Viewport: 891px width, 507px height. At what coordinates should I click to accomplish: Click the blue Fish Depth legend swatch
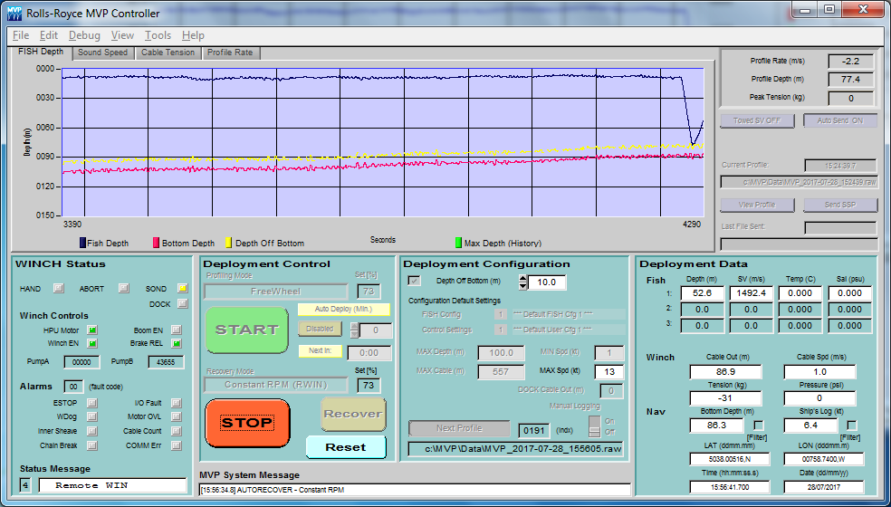pos(82,243)
